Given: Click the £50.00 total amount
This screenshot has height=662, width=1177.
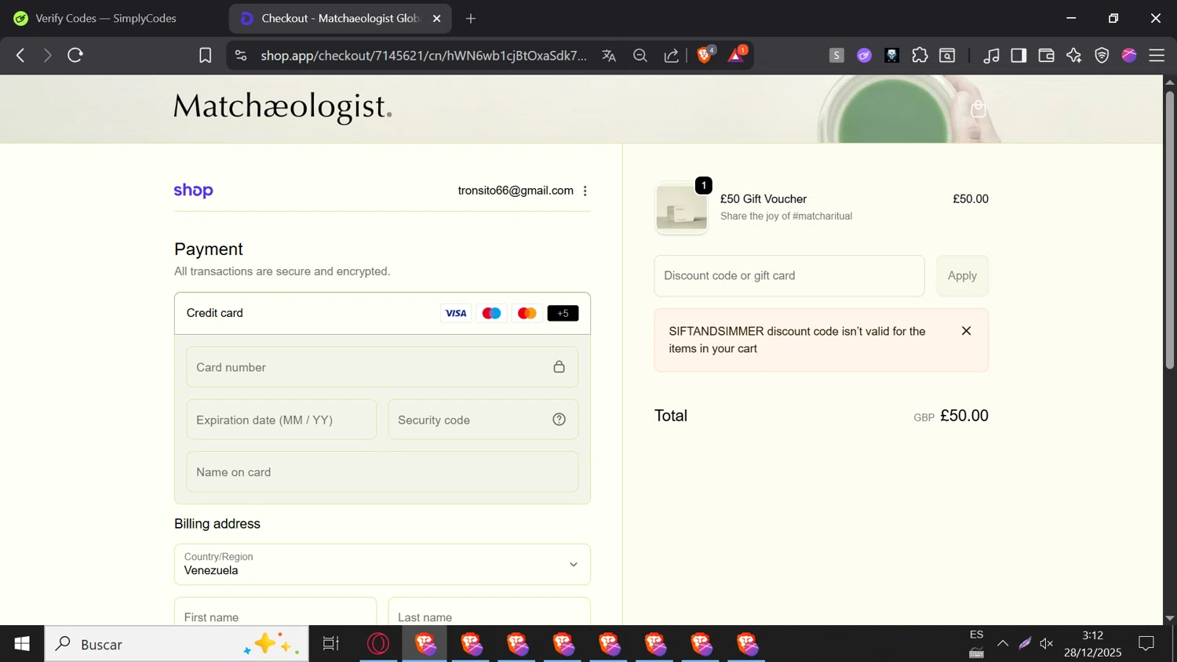Looking at the screenshot, I should click(x=964, y=416).
